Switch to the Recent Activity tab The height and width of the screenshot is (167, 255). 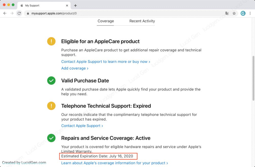click(x=142, y=21)
